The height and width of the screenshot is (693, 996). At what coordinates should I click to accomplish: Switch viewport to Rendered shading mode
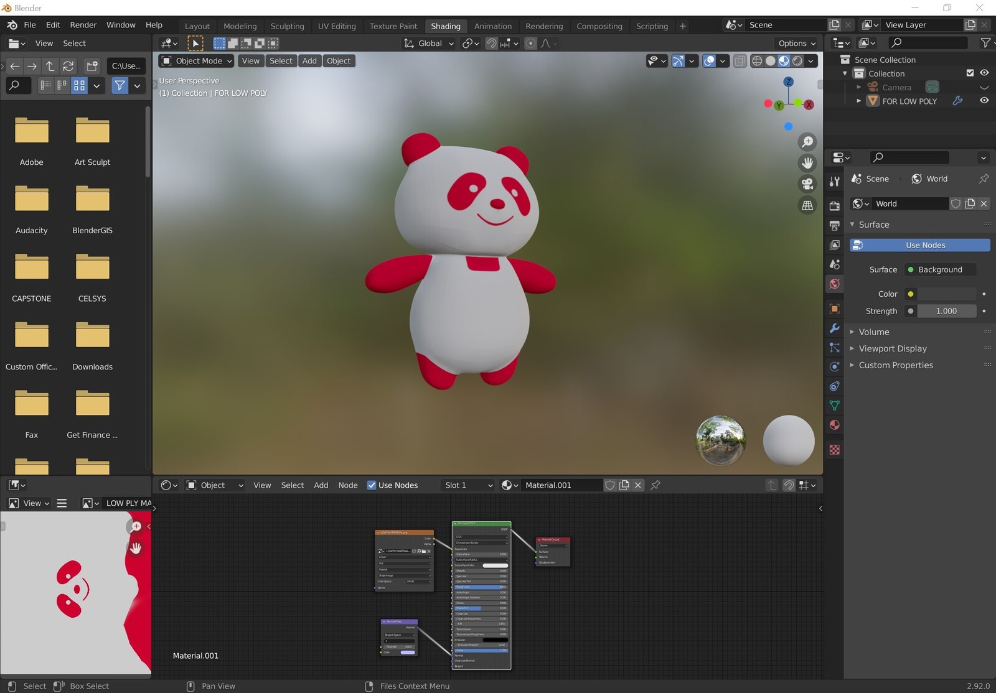click(x=797, y=61)
